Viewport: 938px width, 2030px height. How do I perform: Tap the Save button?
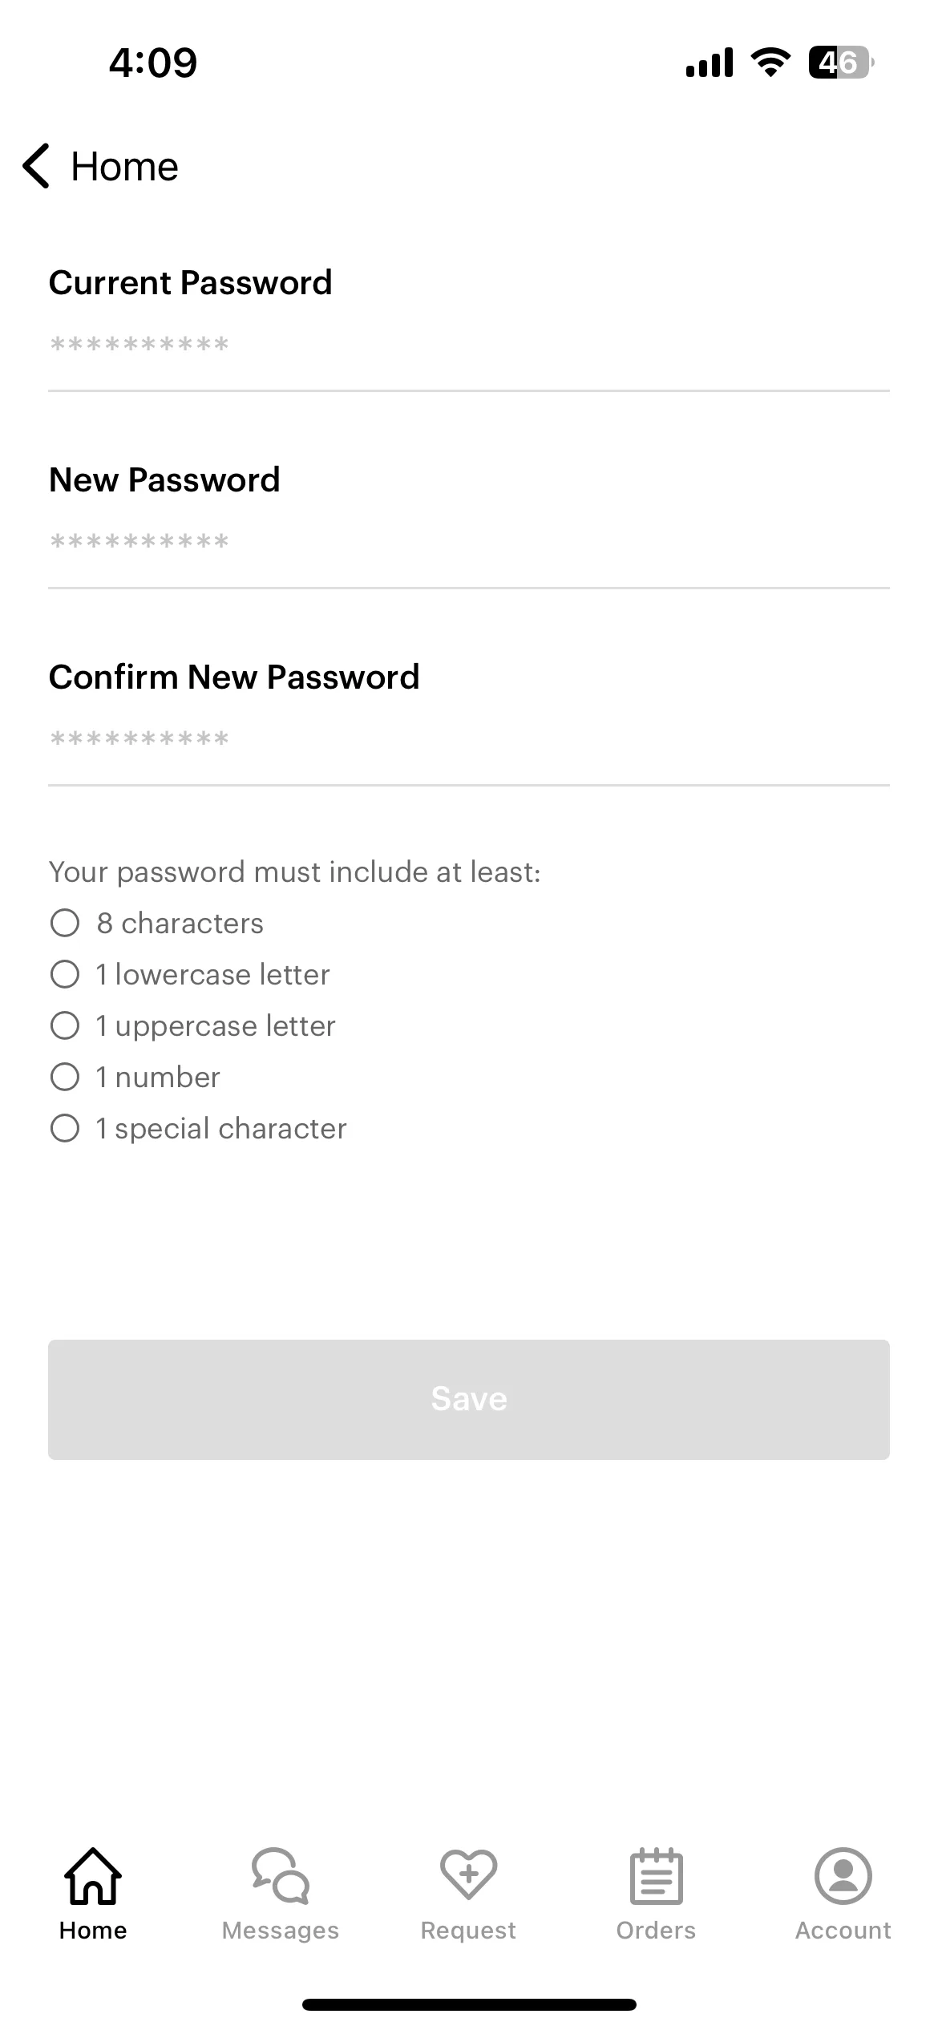tap(469, 1400)
